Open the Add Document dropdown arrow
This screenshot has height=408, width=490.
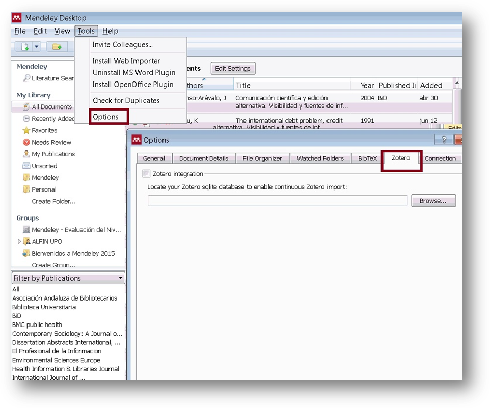point(37,47)
